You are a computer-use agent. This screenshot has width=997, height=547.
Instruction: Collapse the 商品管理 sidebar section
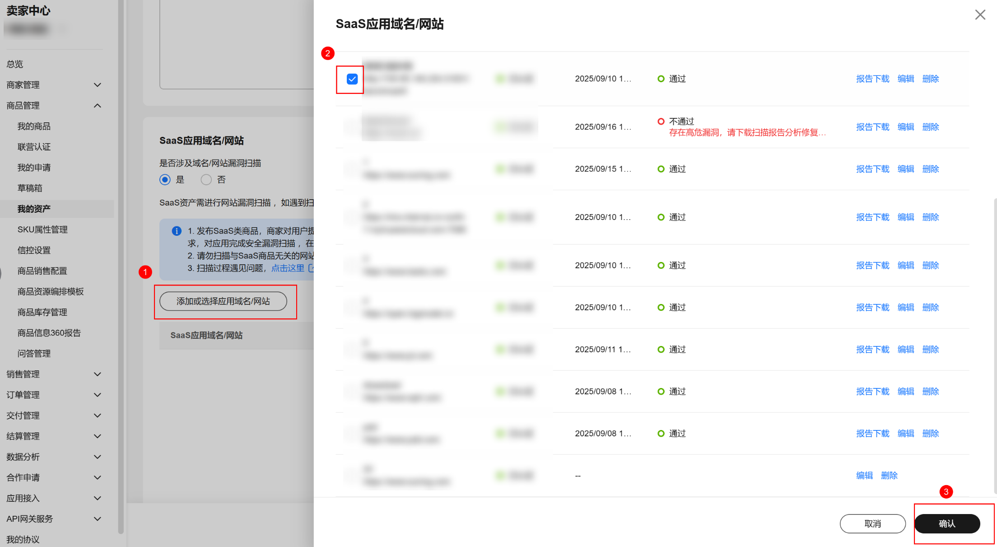coord(97,106)
